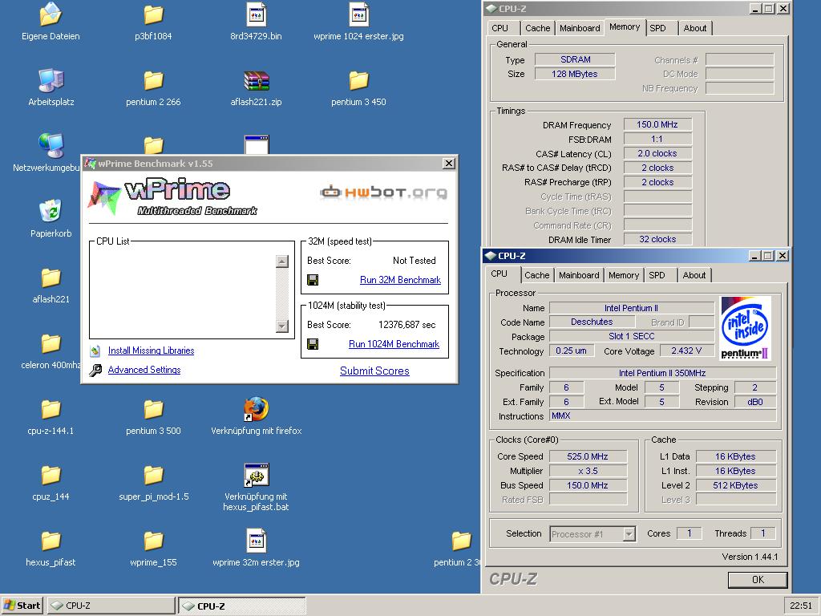Select the celeron 400mhz folder icon

point(51,343)
